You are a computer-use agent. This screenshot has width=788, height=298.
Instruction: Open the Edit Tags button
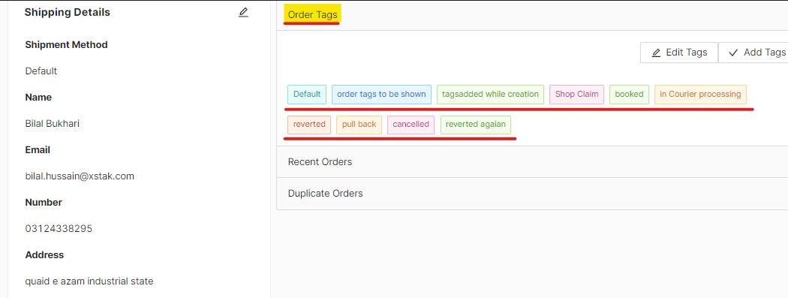(x=679, y=53)
